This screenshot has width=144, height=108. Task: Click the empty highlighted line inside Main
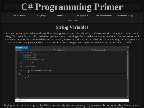tap(74, 74)
